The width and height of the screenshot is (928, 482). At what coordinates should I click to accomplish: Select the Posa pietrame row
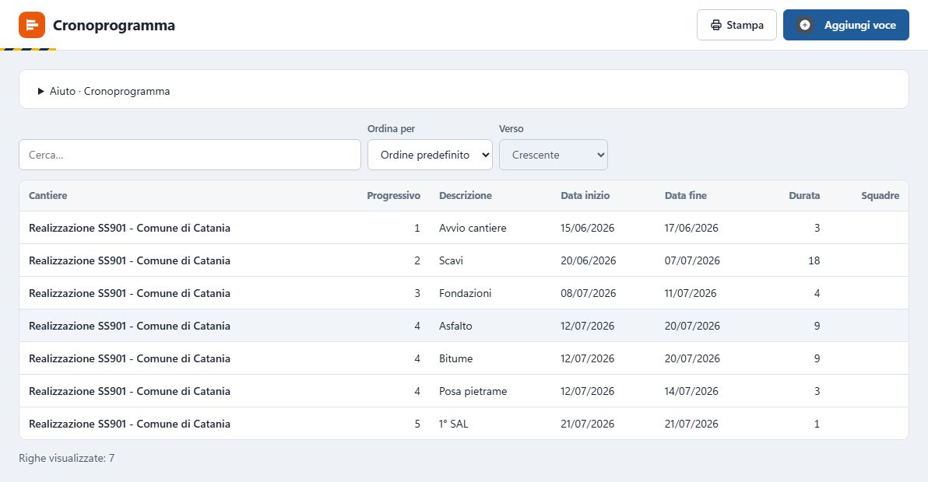464,391
